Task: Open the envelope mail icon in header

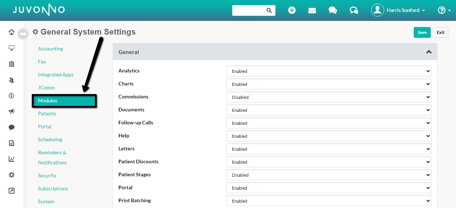Action: tap(312, 10)
